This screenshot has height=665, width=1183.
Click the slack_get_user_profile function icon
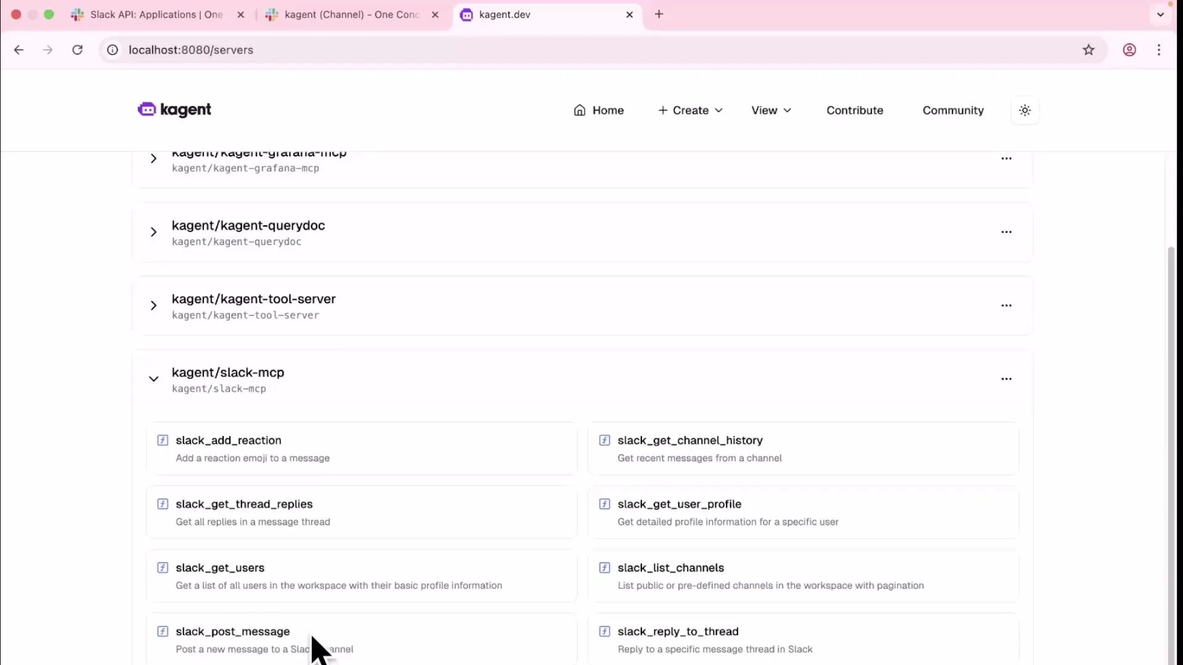pos(604,504)
